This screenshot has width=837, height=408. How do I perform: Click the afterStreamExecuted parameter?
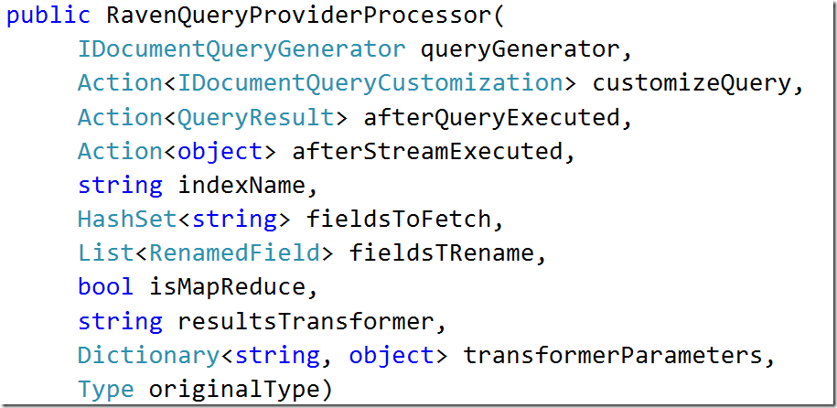(x=427, y=152)
